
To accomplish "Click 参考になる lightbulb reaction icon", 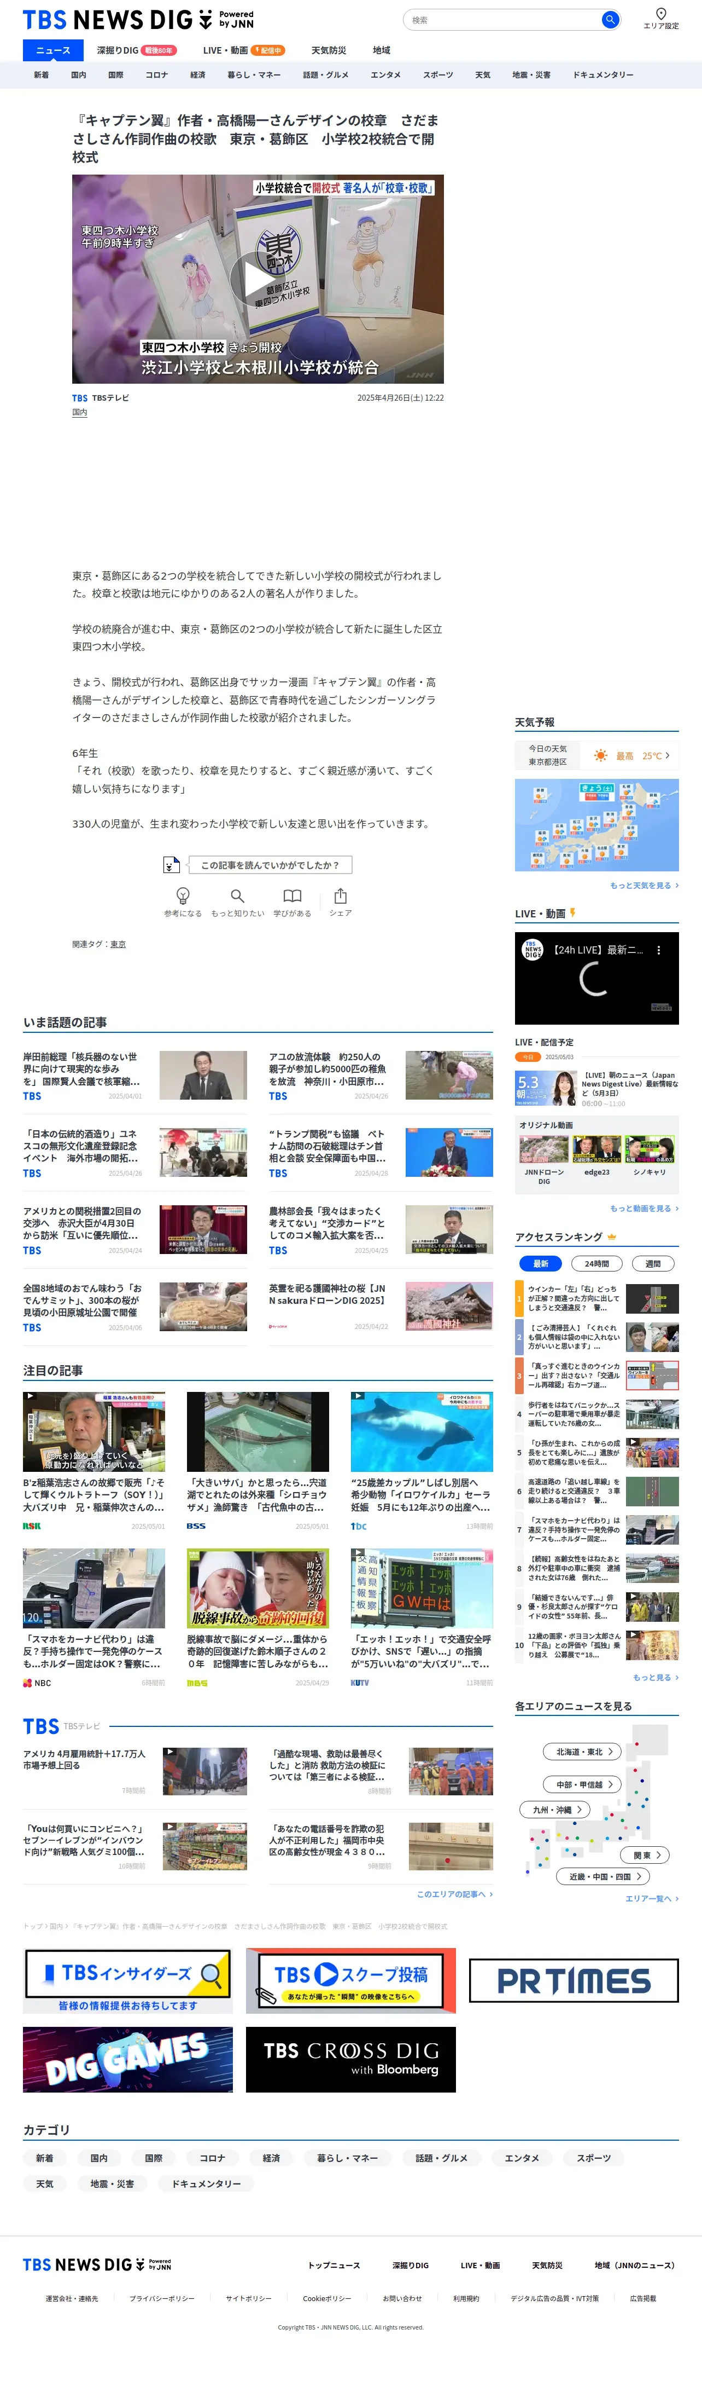I will pos(183,896).
